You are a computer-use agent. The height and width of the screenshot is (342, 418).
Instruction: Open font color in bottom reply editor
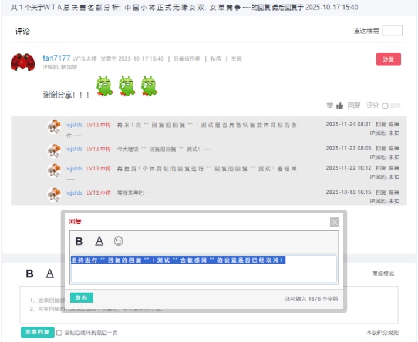click(50, 273)
